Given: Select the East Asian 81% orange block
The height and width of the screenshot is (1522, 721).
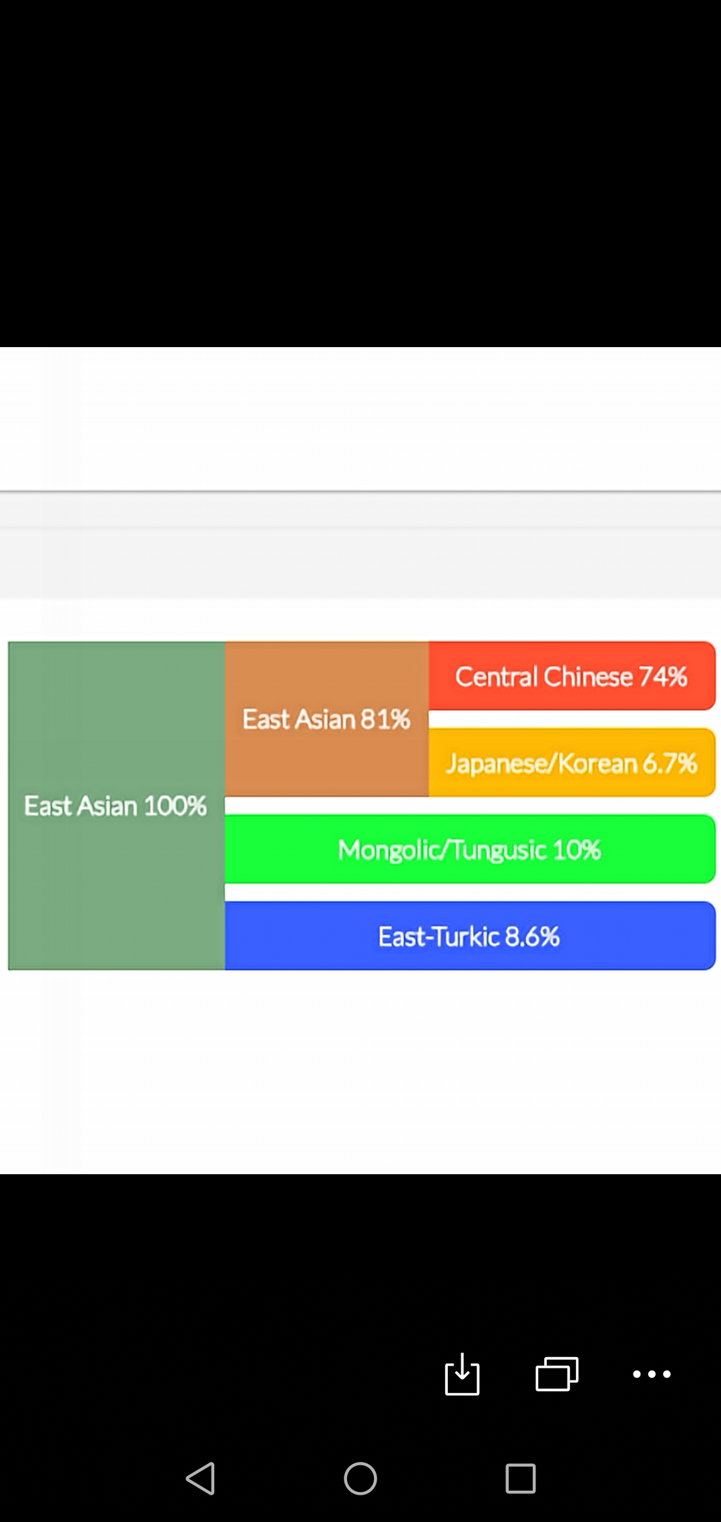Looking at the screenshot, I should point(326,719).
